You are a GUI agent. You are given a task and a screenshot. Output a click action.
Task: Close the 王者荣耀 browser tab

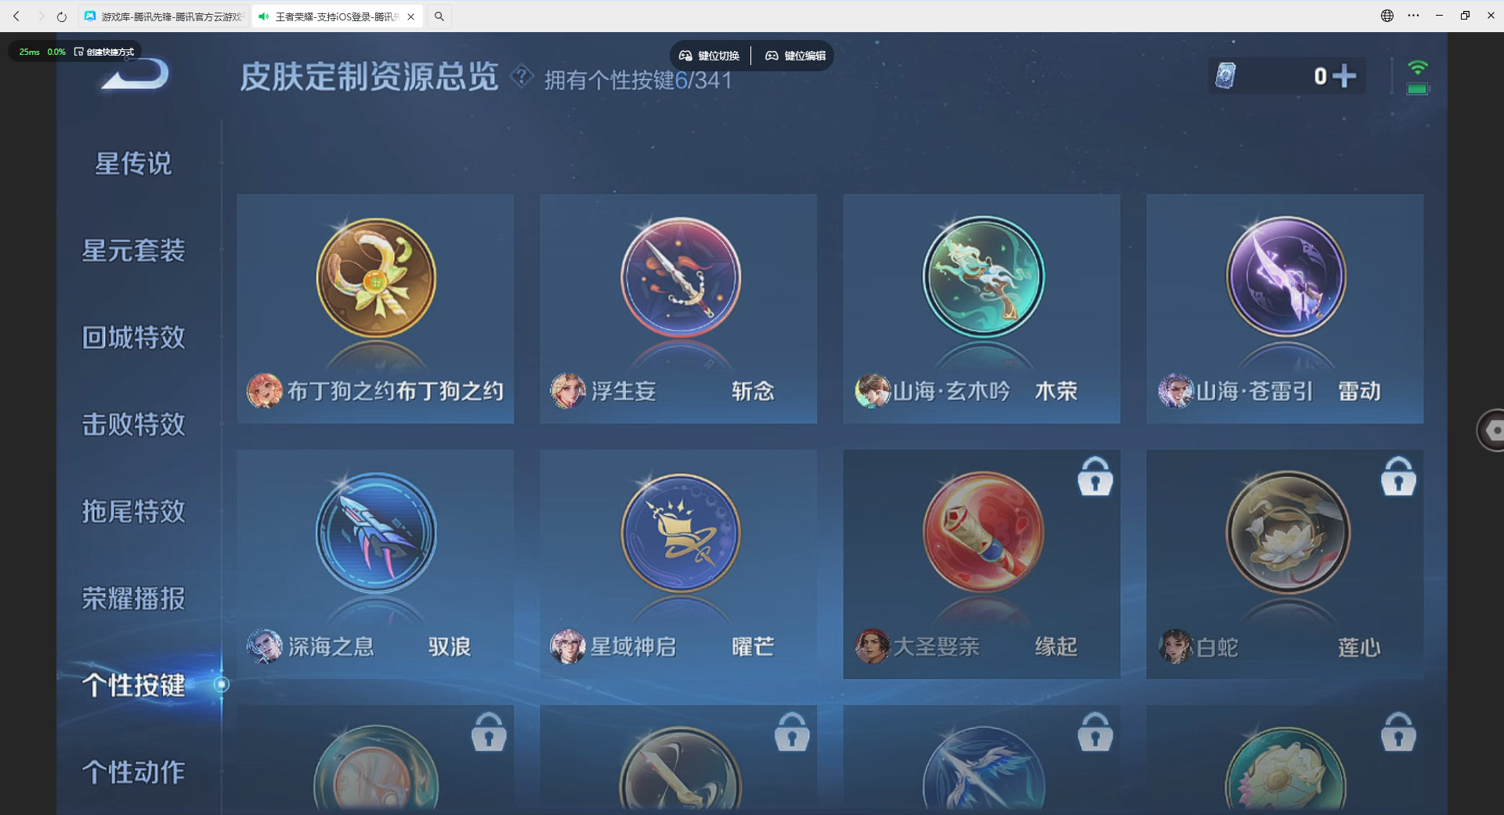pos(411,16)
